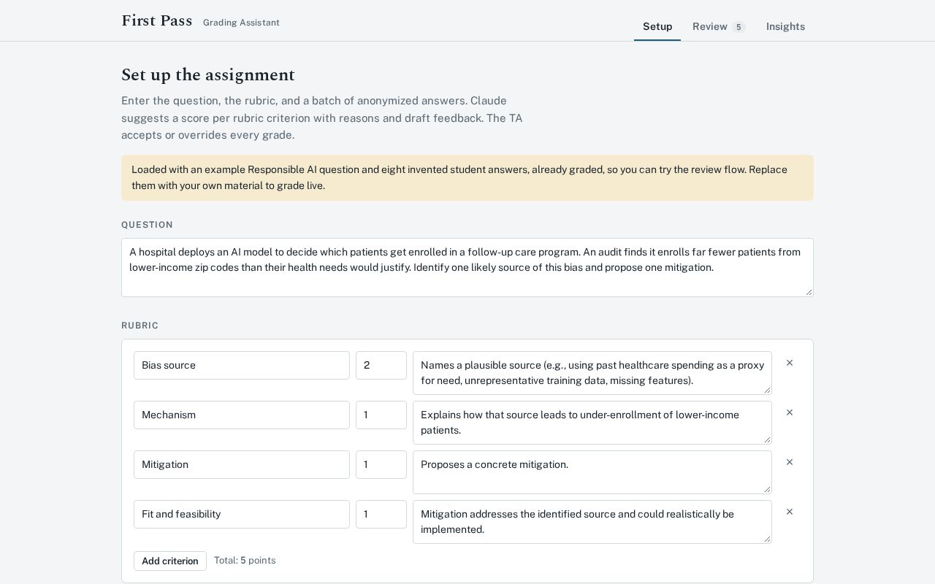This screenshot has height=584, width=935.
Task: Click the Review tab count badge
Action: pos(739,27)
